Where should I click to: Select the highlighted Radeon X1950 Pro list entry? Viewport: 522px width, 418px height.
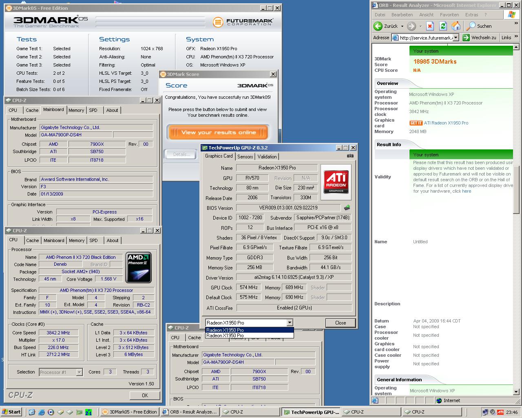point(249,330)
